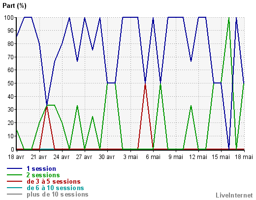Click the 100 value on the y-axis
Viewport: 256px width, 200px height.
(9, 17)
